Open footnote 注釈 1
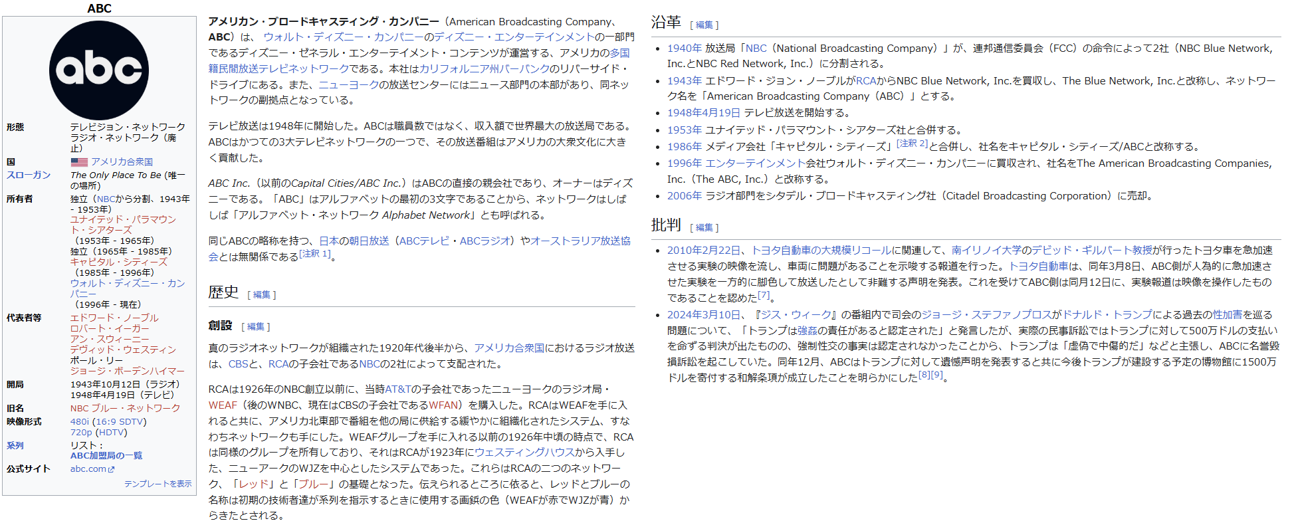This screenshot has width=1290, height=527. click(x=314, y=254)
